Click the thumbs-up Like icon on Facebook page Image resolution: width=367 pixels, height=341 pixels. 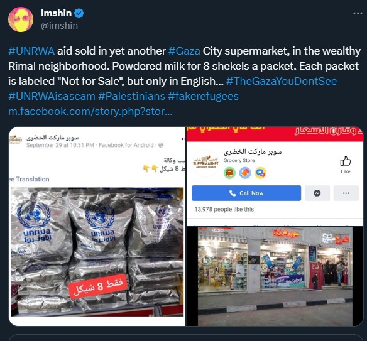[x=346, y=161]
